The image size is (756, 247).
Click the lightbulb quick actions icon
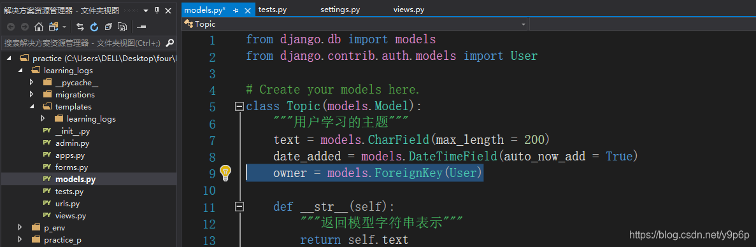(225, 173)
